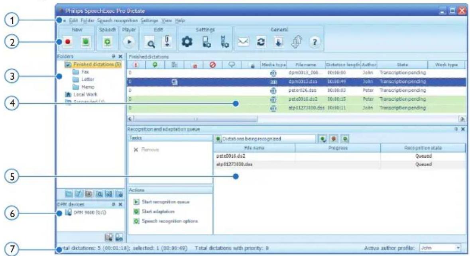Screen dimensions: 470x256
Task: Click folder-with-gear icon in Folders panel toolbar
Action: [119, 194]
